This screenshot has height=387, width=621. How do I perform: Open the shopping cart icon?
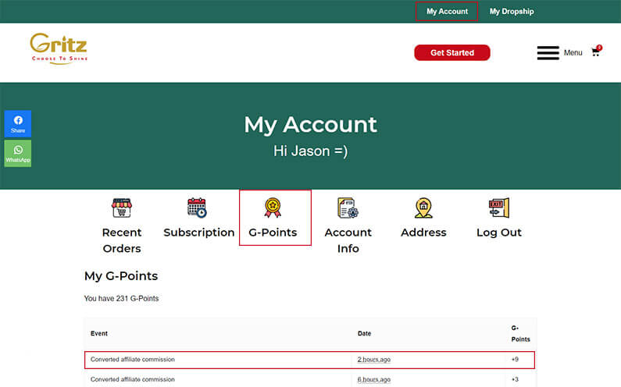[596, 51]
